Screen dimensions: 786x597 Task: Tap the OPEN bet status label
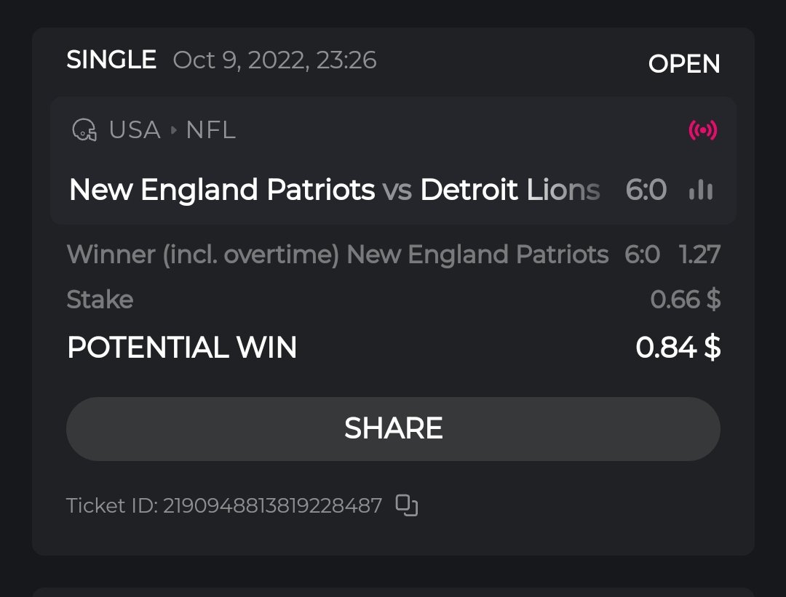click(683, 64)
